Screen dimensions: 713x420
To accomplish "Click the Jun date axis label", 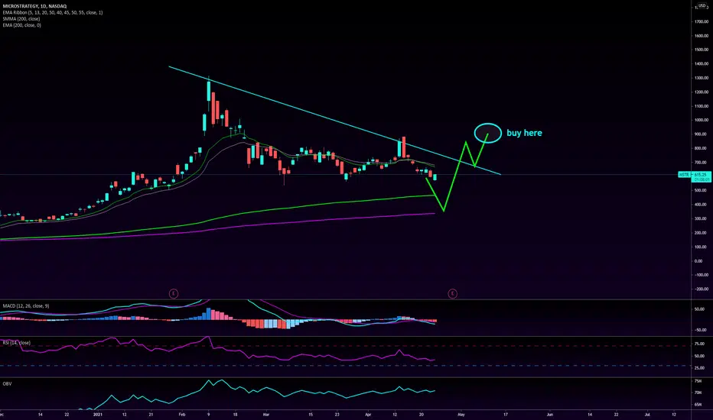I will point(550,415).
